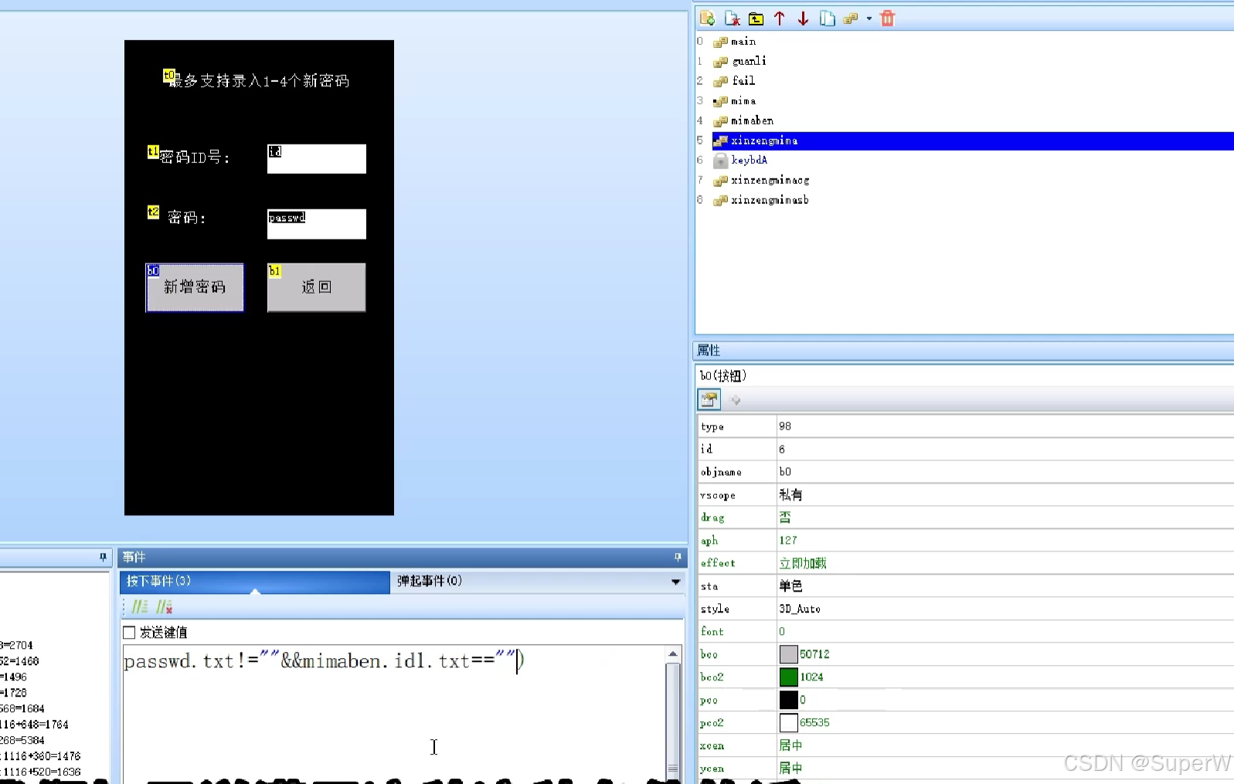The height and width of the screenshot is (784, 1234).
Task: Select the main page icon
Action: coord(720,42)
